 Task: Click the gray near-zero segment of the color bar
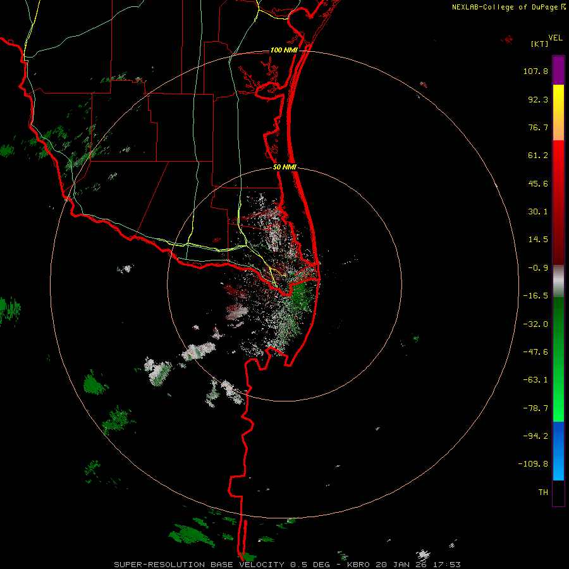point(558,281)
